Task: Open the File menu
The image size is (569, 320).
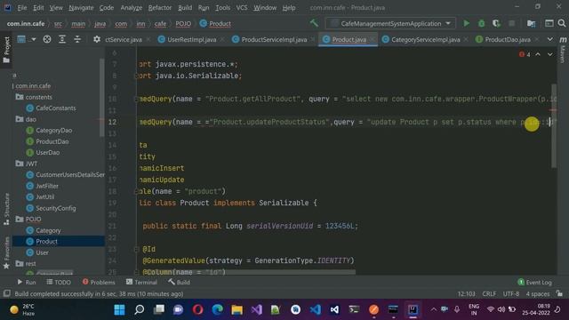Action: coord(21,7)
